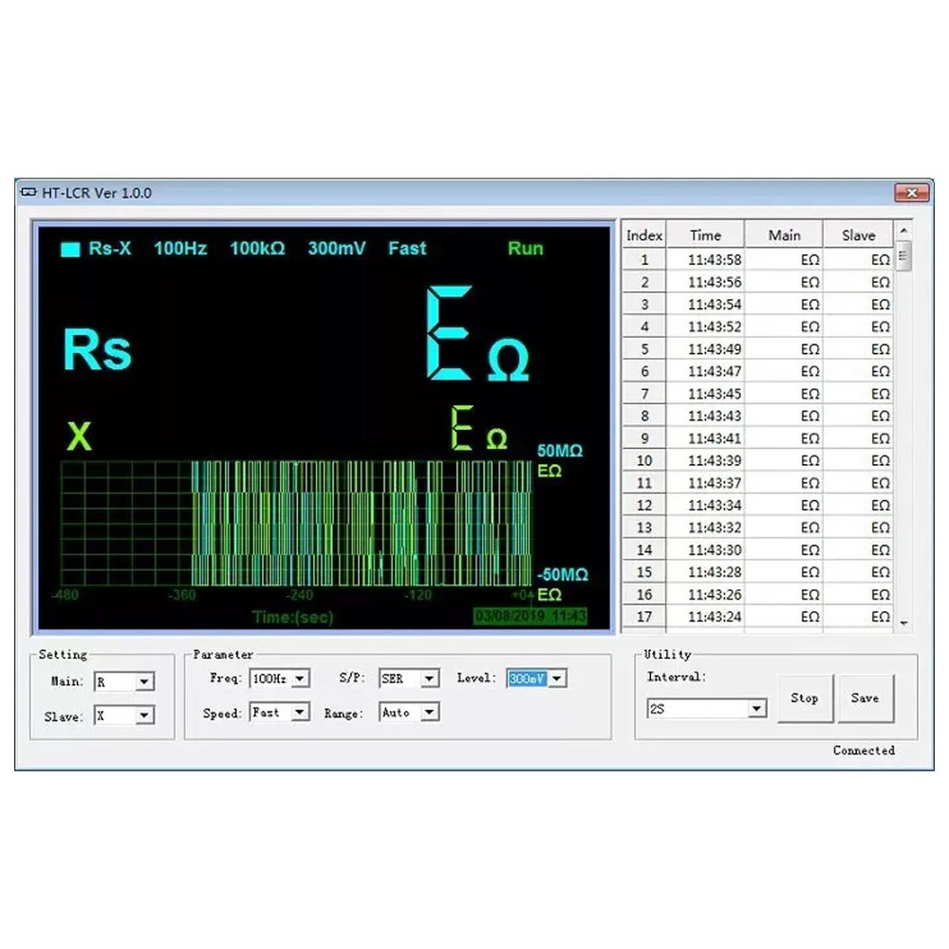
Task: Select row with time 11:43:54
Action: coord(757,305)
